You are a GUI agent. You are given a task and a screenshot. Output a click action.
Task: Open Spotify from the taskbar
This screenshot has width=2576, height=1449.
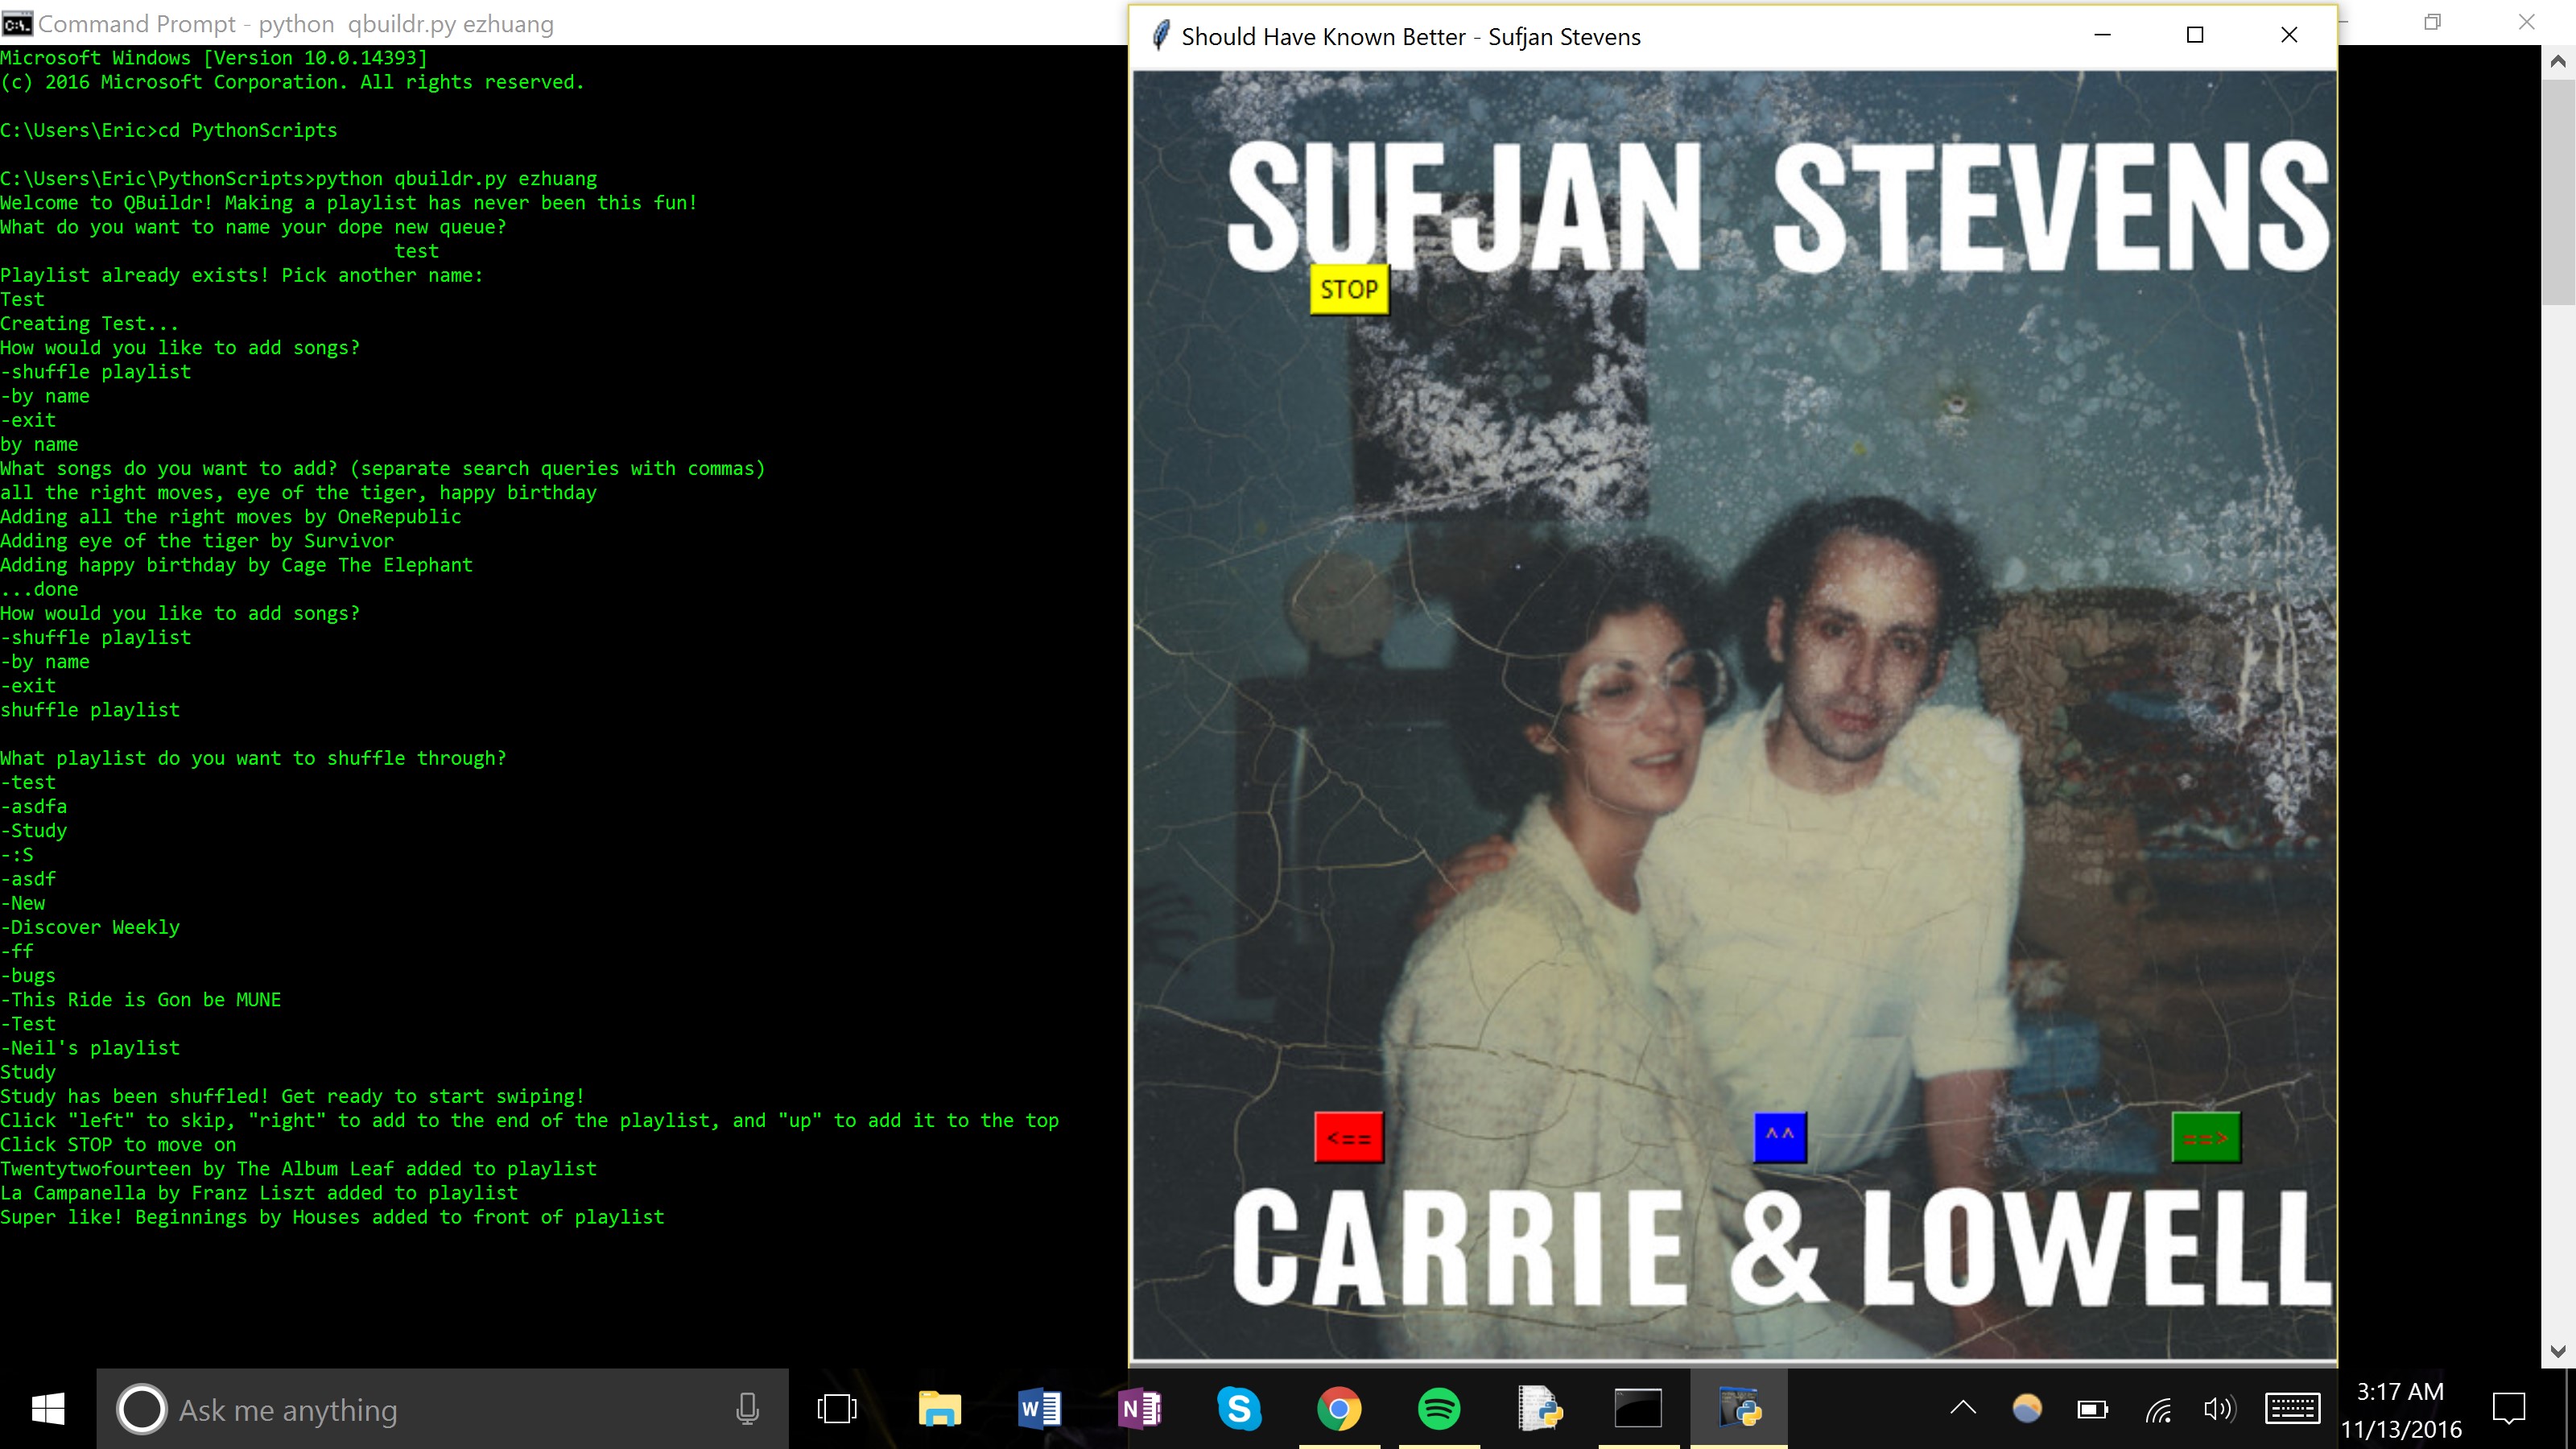(1439, 1409)
